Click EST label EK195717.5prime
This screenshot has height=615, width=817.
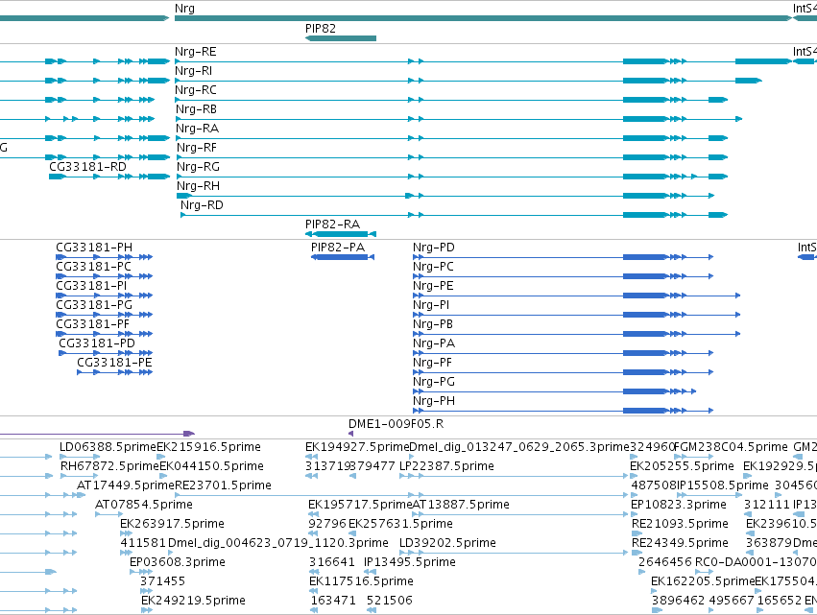tap(360, 505)
